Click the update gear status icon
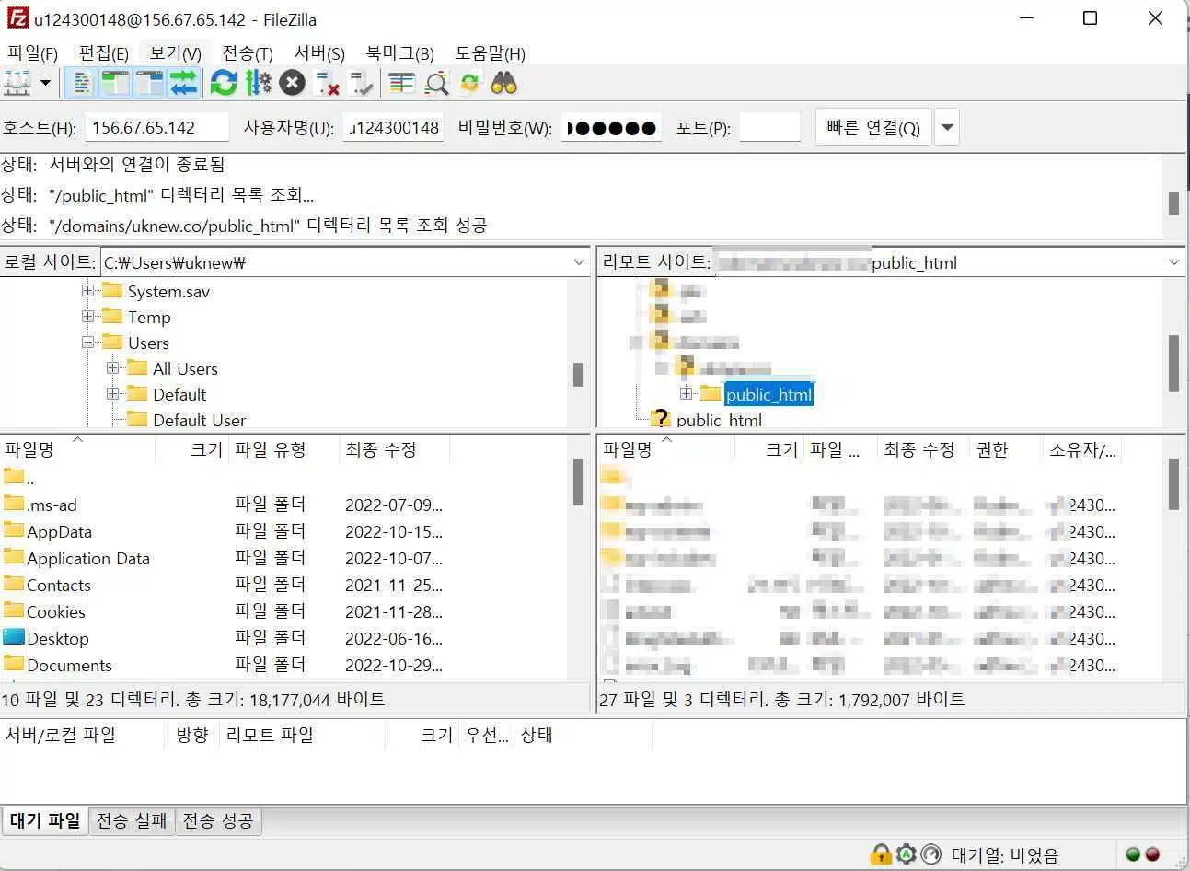Image resolution: width=1190 pixels, height=871 pixels. 907,854
